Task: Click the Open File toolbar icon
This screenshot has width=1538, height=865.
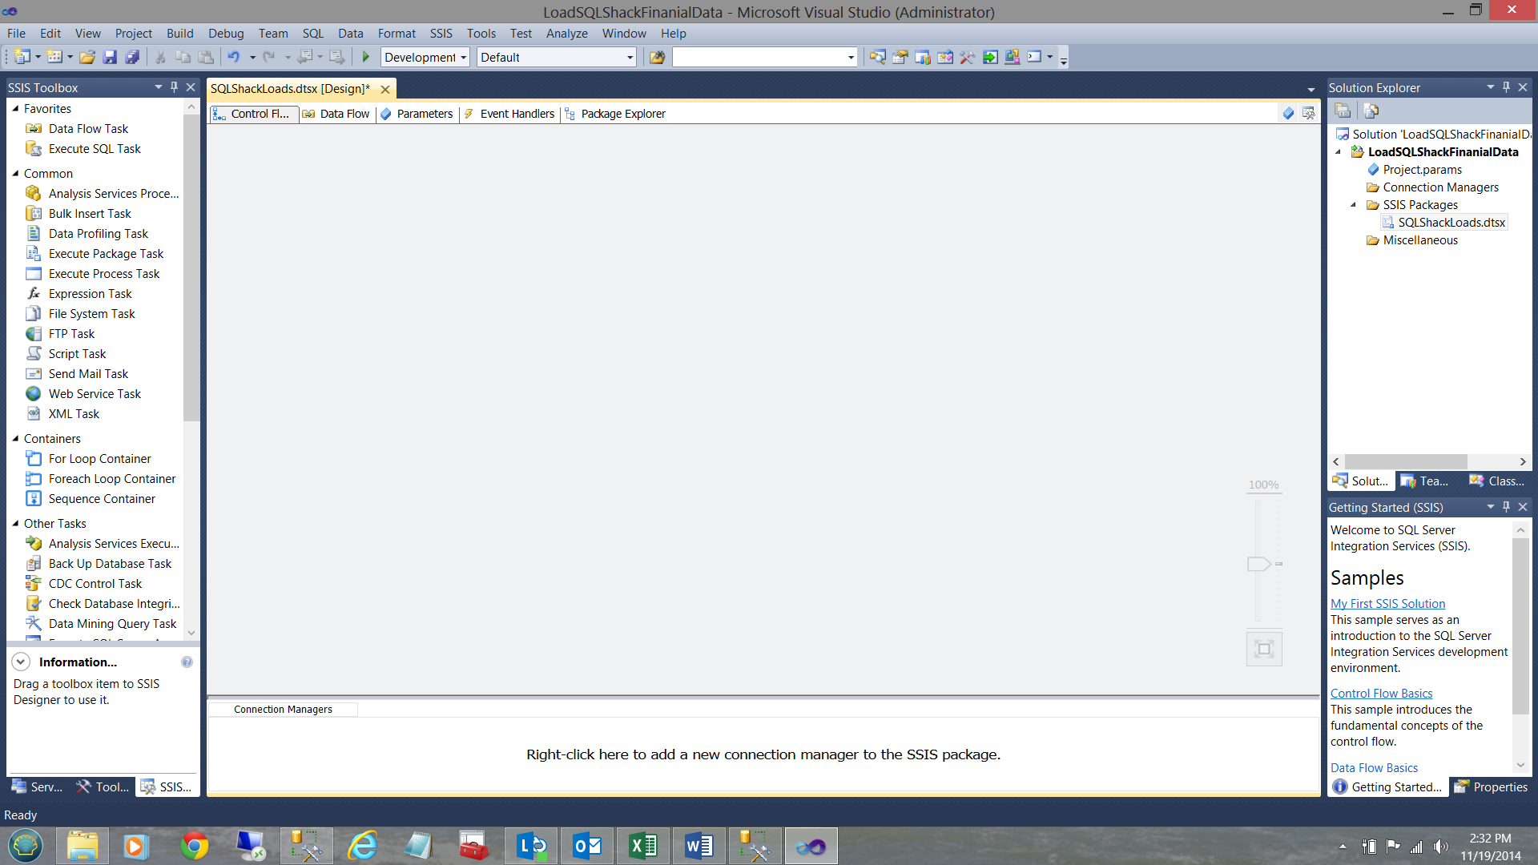Action: [87, 57]
